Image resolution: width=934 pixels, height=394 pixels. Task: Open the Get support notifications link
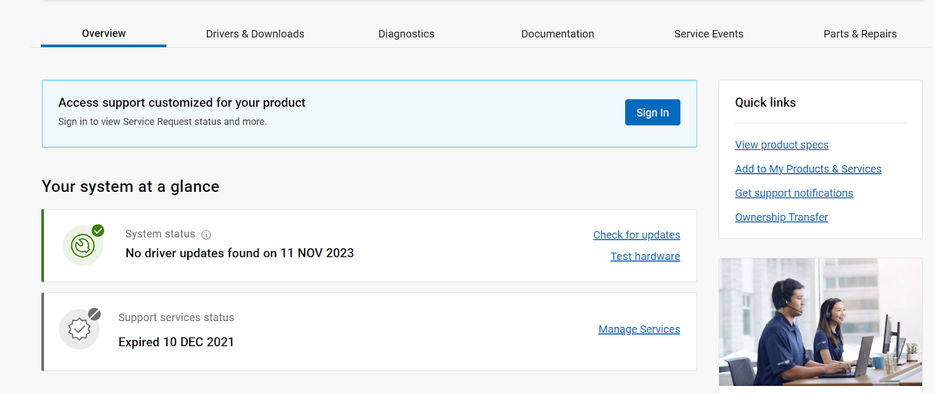794,194
